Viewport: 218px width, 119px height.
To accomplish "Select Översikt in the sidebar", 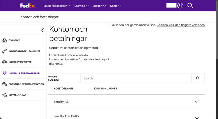I will (x=23, y=40).
